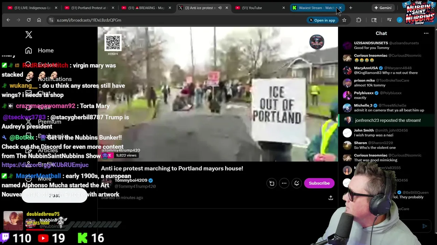The height and width of the screenshot is (245, 437).
Task: Click John Smith chat username
Action: point(364,130)
